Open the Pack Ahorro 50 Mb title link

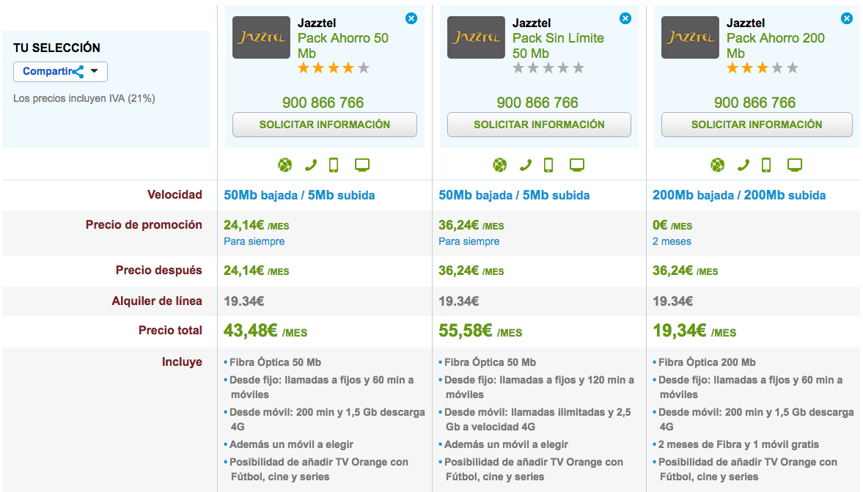pos(343,45)
